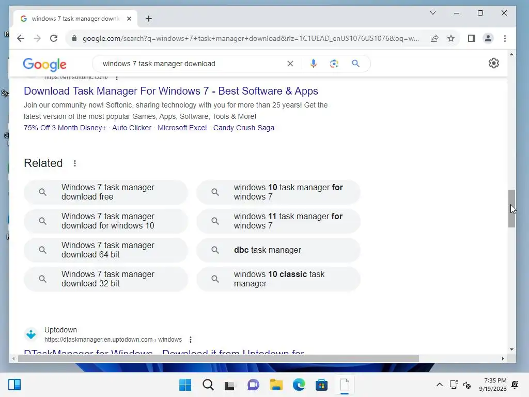Open Widgets panel on taskbar

pyautogui.click(x=14, y=385)
